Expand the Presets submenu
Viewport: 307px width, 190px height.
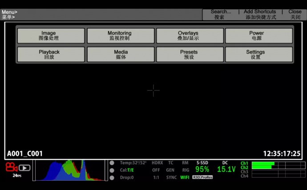point(190,54)
